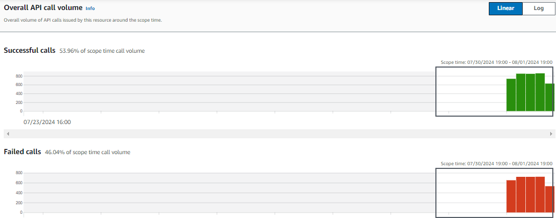Click the 07/23/2024 16:00 time axis label
This screenshot has height=218, width=556.
[47, 122]
